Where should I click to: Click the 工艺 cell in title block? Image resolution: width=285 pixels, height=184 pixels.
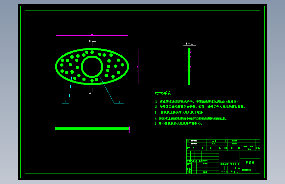[189, 172]
